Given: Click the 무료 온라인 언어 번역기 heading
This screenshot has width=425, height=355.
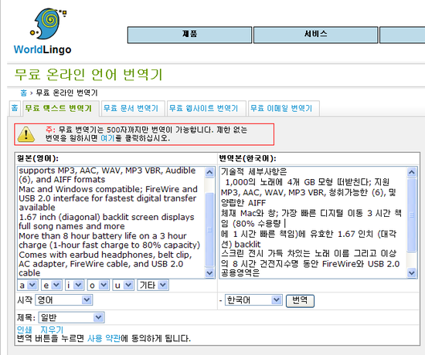Looking at the screenshot, I should click(x=88, y=74).
